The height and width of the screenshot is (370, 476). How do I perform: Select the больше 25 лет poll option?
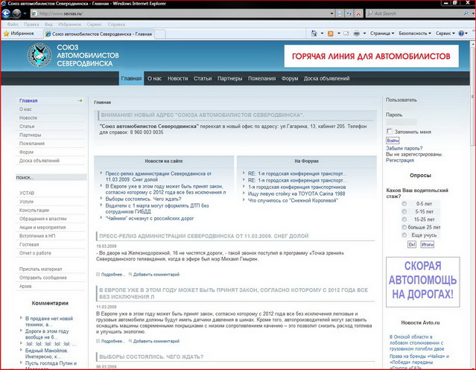coord(404,227)
